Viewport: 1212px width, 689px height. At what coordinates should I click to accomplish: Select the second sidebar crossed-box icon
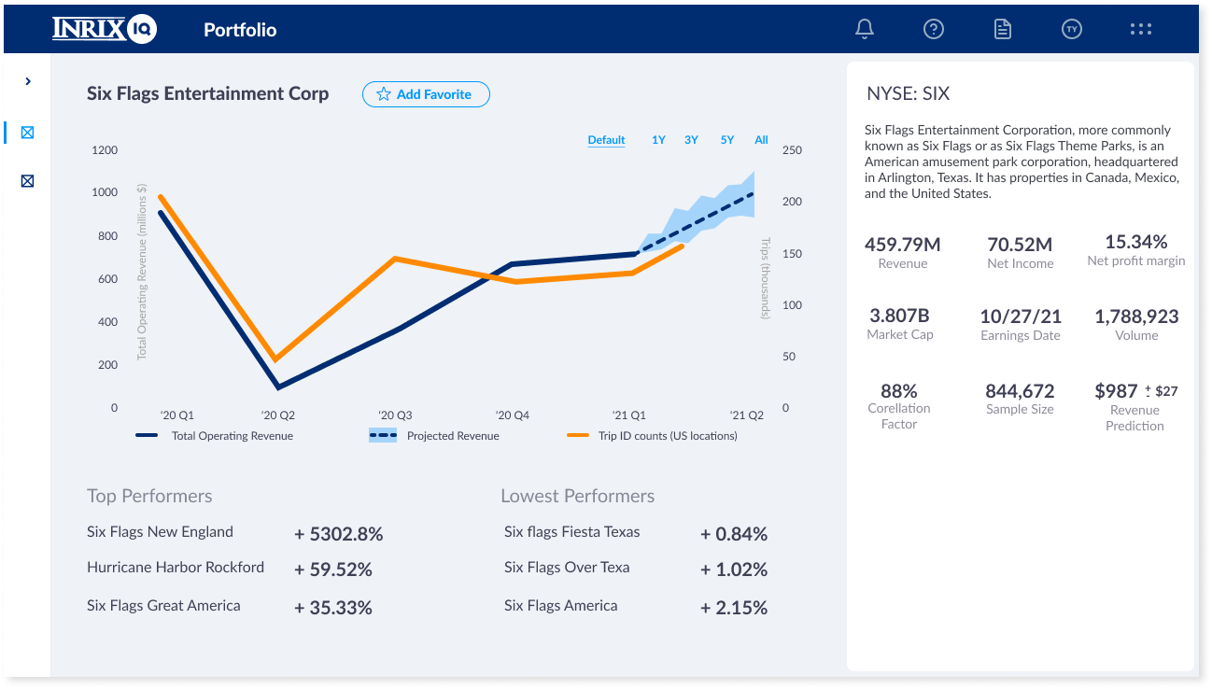tap(27, 180)
